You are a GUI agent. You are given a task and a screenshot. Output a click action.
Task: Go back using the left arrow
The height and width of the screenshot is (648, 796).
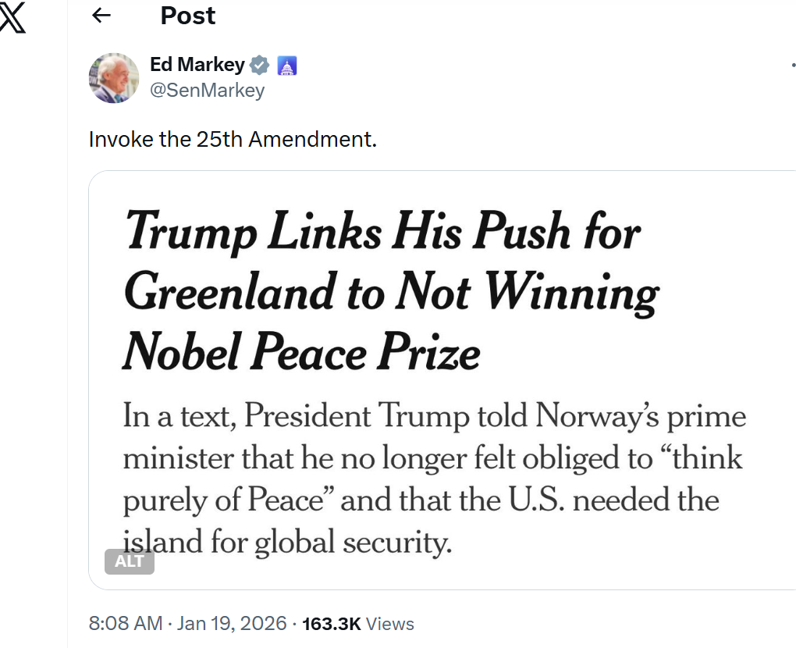101,16
